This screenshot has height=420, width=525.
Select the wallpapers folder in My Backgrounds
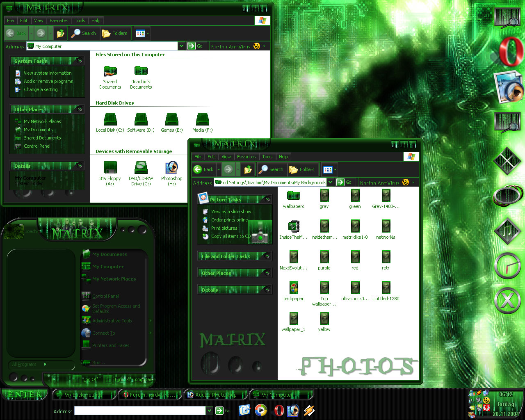click(293, 195)
